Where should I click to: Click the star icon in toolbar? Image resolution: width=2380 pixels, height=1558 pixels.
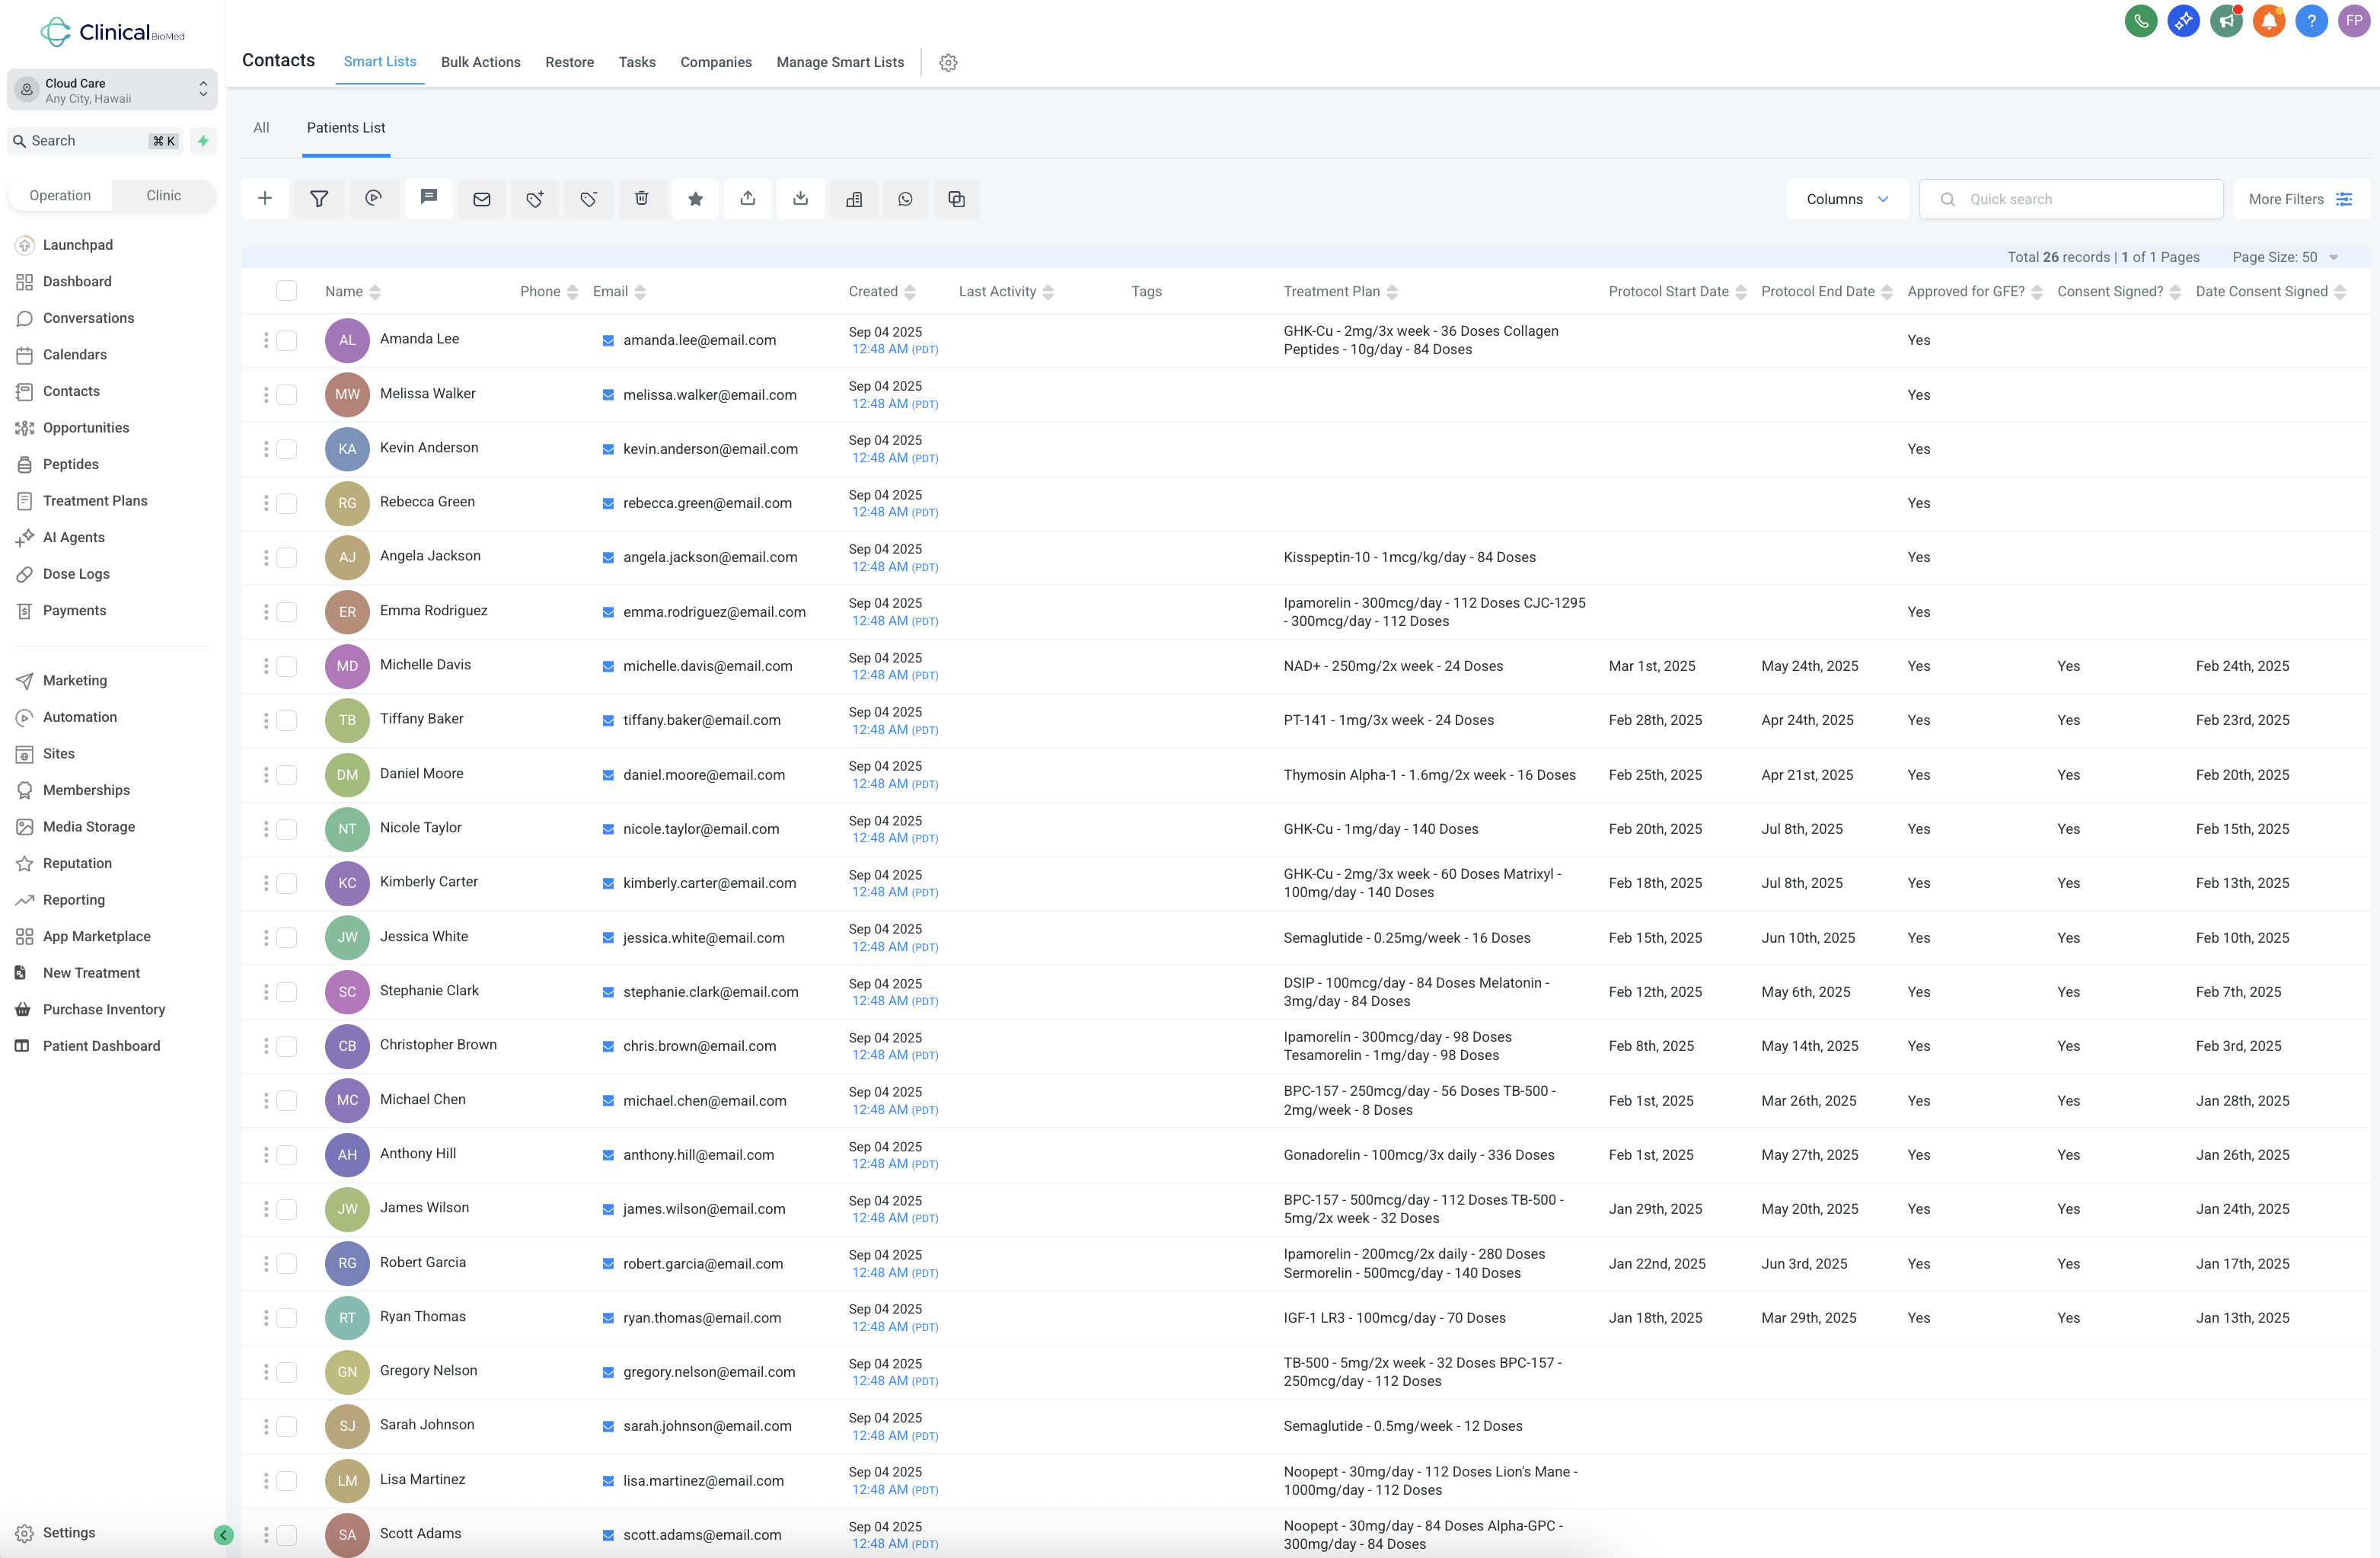tap(695, 199)
